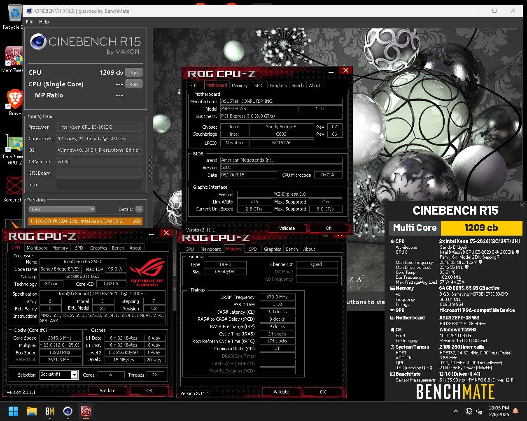Open Graphics tab in CPU-Z Memory window

tap(273, 249)
